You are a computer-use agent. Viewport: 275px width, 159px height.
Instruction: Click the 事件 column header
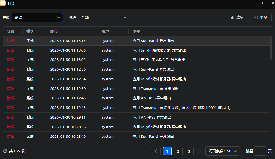(136, 31)
